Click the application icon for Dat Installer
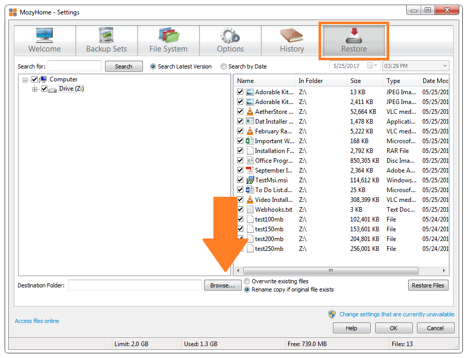 point(250,121)
